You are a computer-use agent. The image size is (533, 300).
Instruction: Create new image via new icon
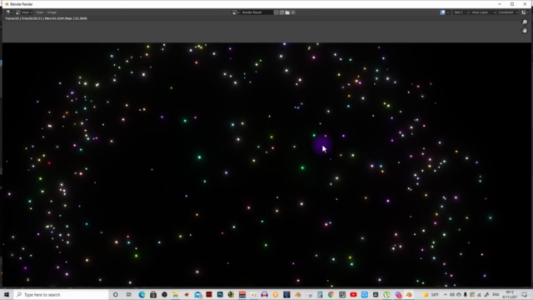tap(281, 12)
